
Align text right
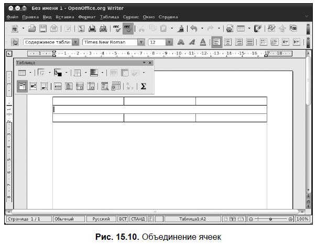coord(239,42)
